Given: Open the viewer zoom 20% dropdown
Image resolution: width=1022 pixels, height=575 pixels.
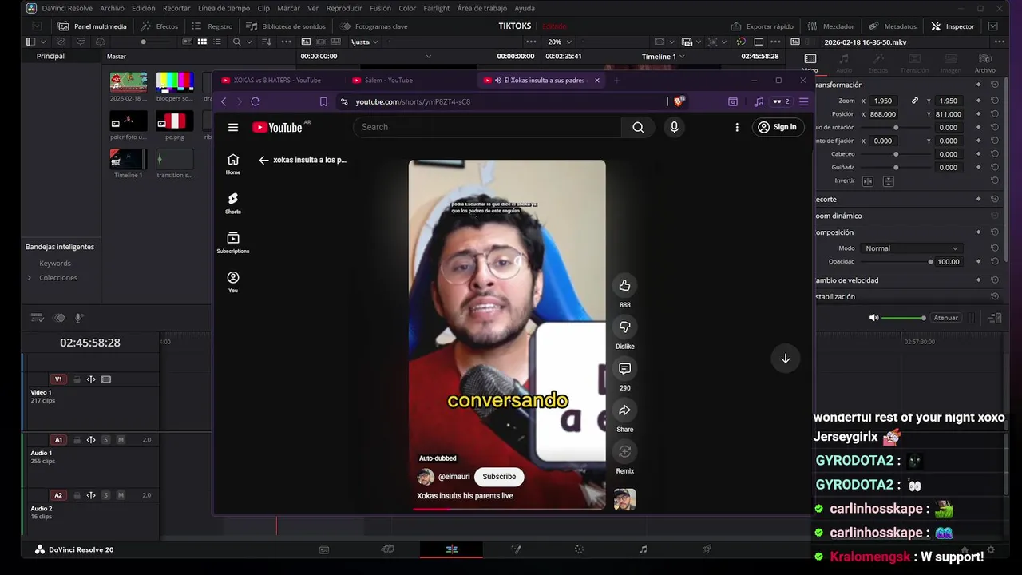Looking at the screenshot, I should click(561, 42).
